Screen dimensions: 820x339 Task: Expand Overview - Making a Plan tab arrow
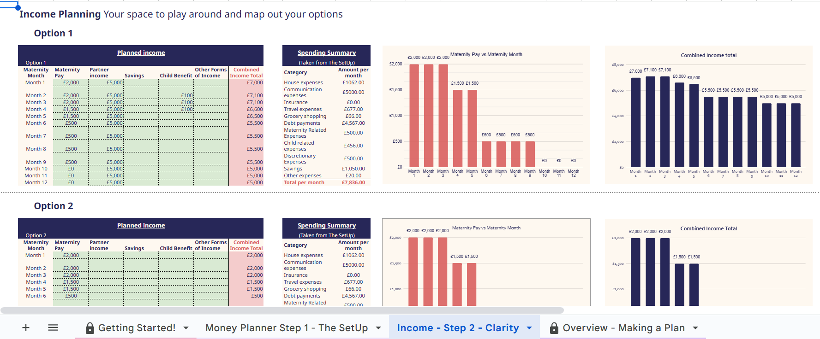tap(695, 328)
